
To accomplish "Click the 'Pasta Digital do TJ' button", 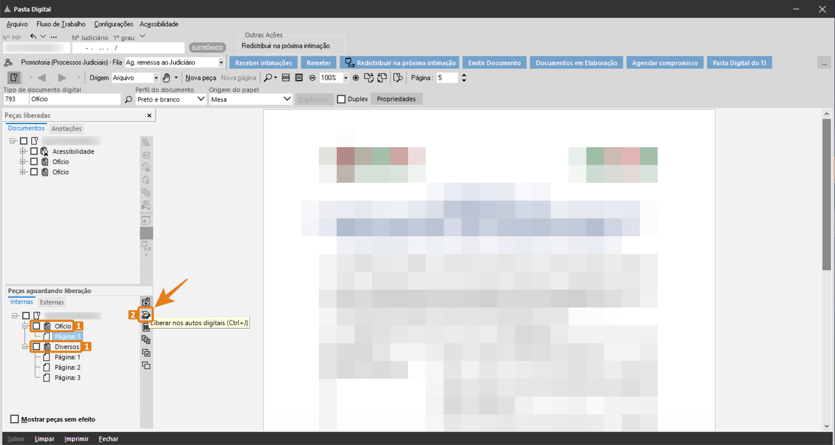I will 740,63.
